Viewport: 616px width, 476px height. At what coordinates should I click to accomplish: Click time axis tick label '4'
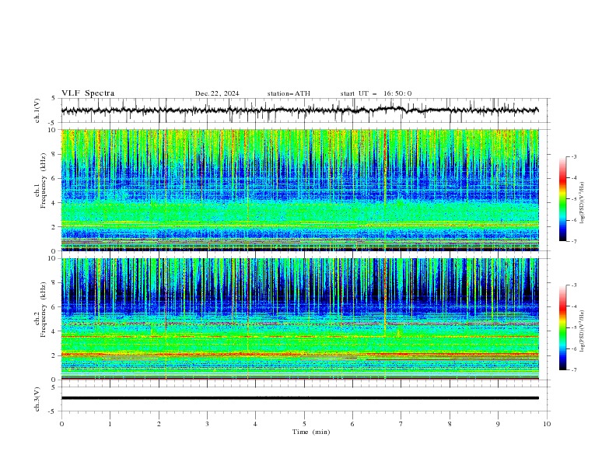pyautogui.click(x=255, y=424)
